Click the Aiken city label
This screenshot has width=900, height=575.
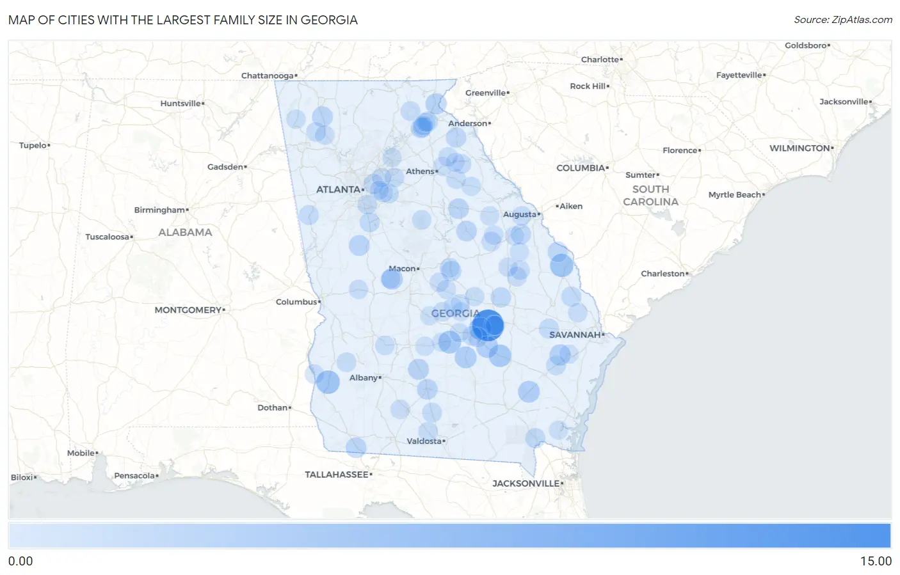tap(571, 206)
